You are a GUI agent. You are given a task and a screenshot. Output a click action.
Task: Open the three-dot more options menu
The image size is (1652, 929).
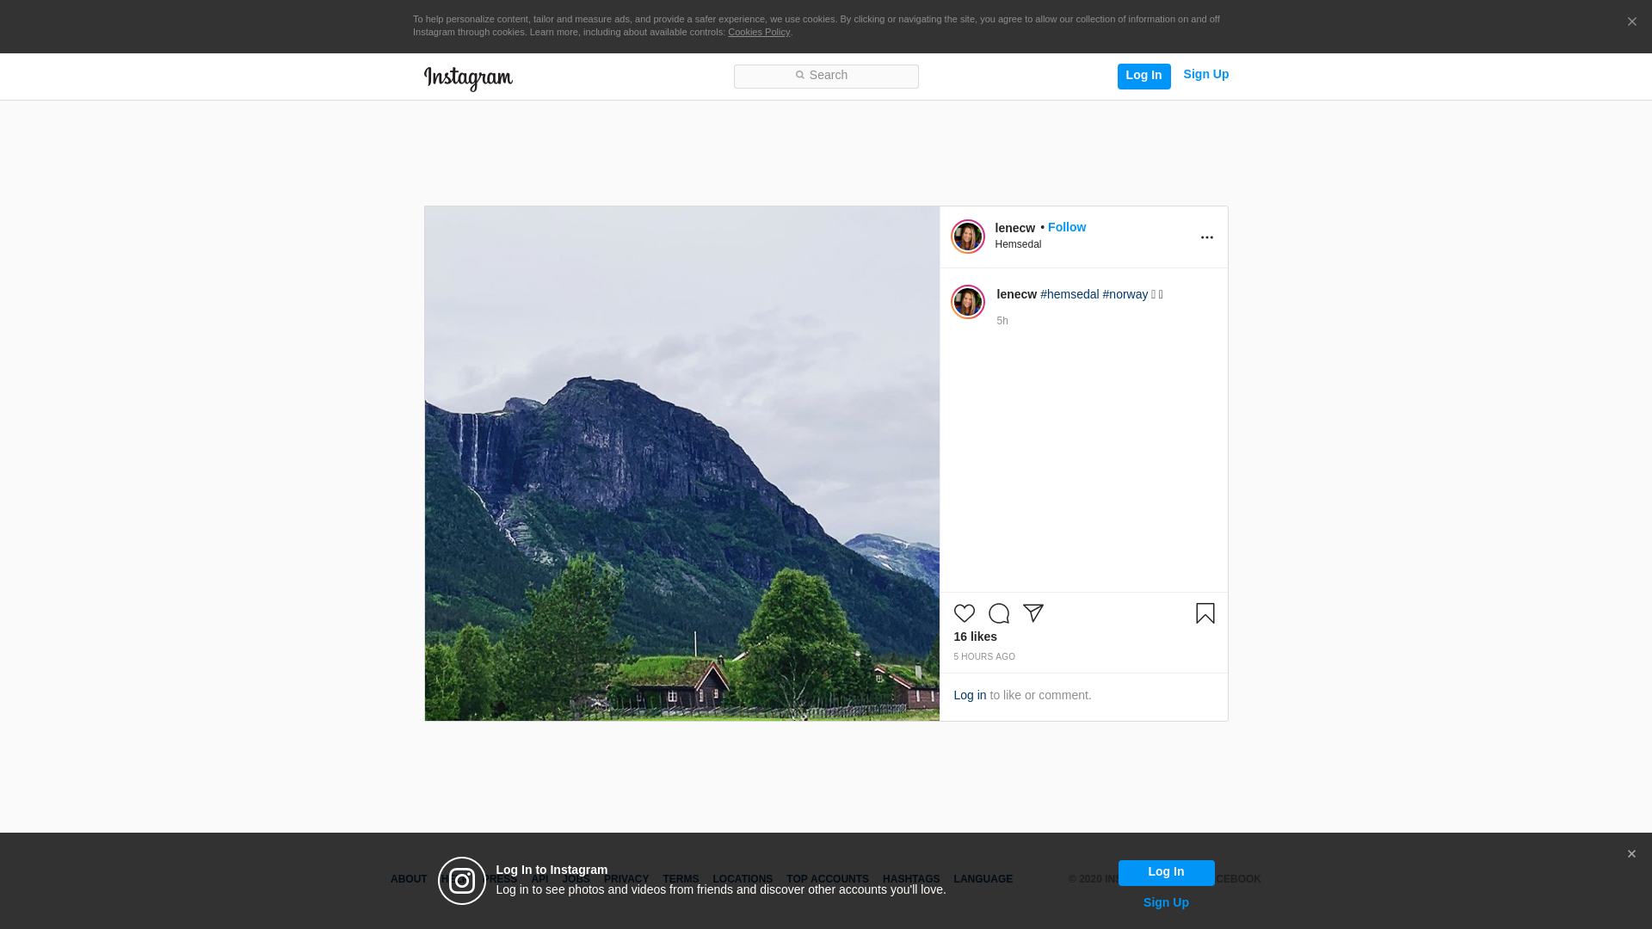pos(1206,237)
